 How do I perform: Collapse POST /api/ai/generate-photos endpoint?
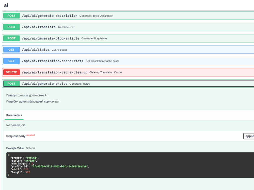point(129,84)
